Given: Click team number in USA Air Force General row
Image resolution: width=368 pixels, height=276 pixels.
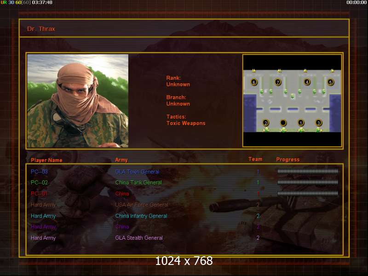Looking at the screenshot, I should 258,205.
